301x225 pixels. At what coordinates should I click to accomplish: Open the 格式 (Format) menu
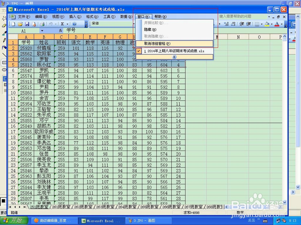tap(92, 16)
